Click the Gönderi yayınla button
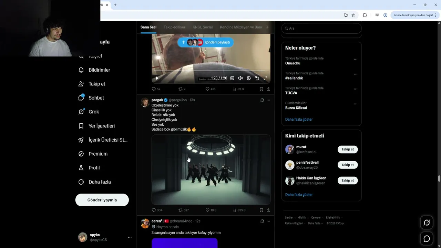This screenshot has width=441, height=248. pos(102,200)
